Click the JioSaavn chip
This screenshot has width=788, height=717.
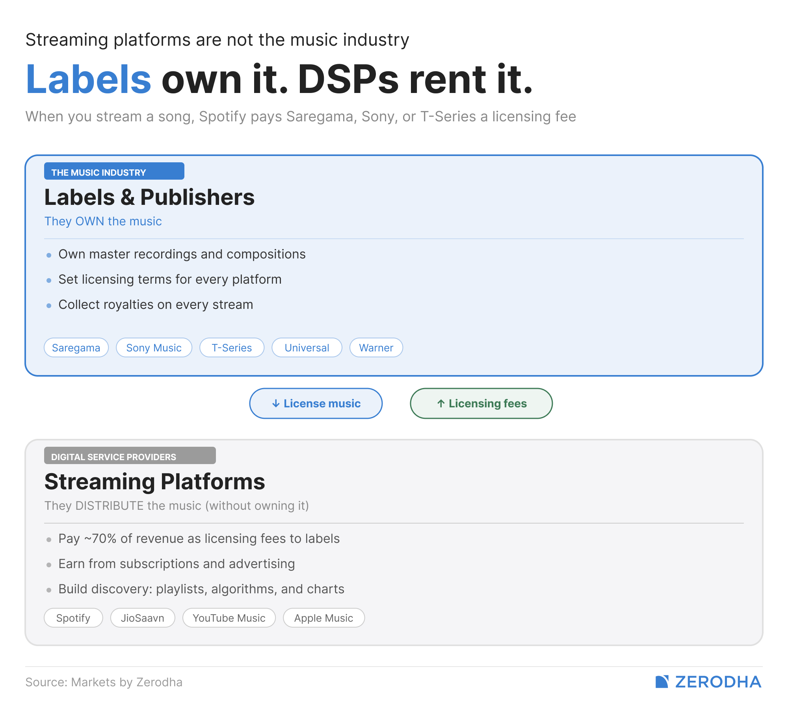click(x=143, y=618)
